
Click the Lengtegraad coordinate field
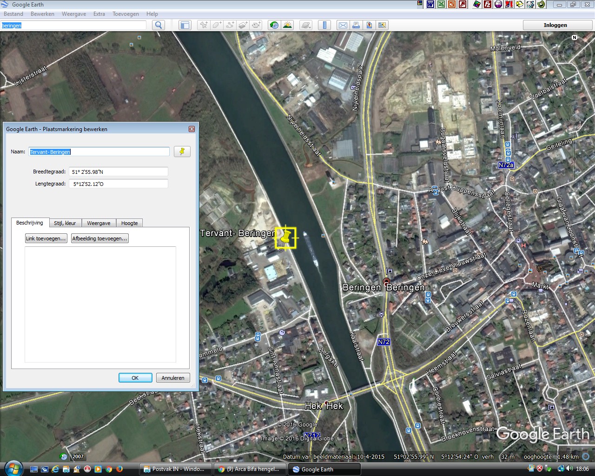(119, 184)
